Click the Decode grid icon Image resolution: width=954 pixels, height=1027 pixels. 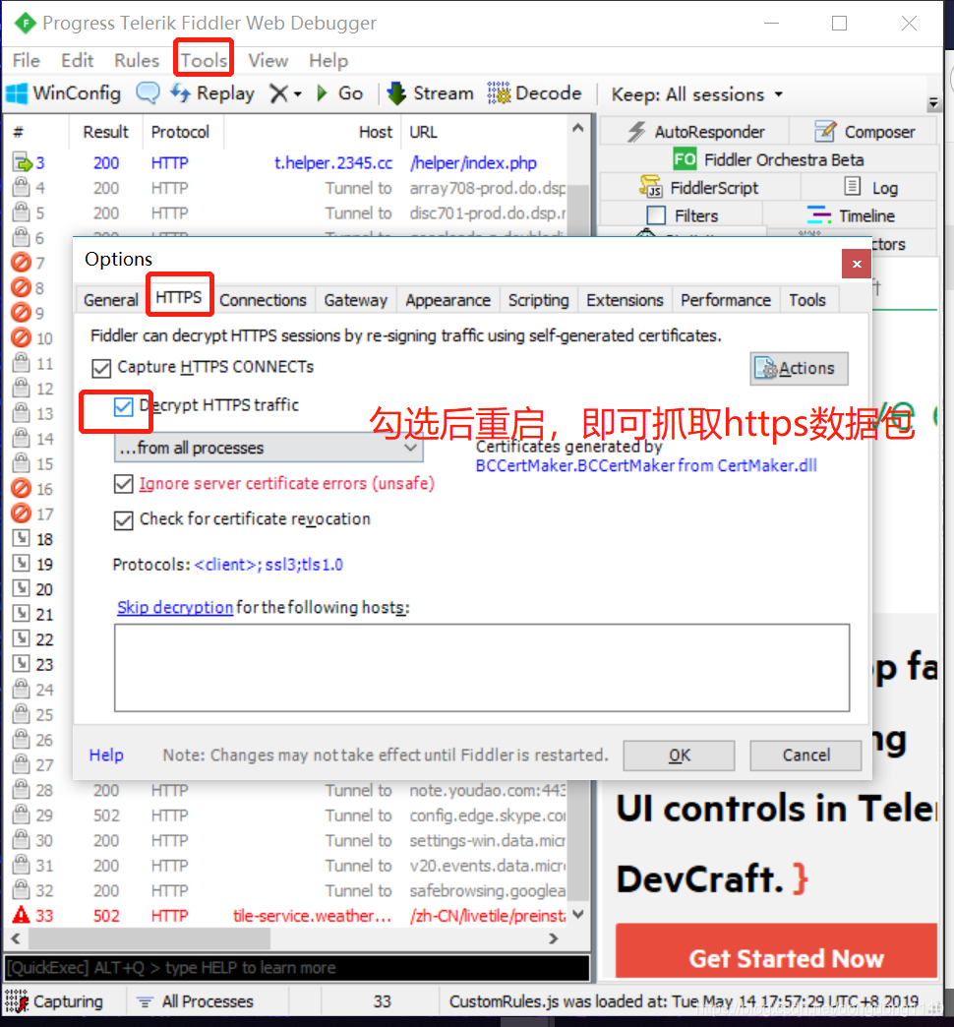[x=499, y=93]
